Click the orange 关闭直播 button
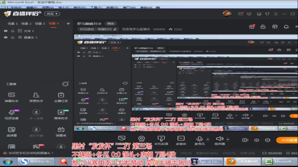This screenshot has height=167, width=298. [287, 140]
